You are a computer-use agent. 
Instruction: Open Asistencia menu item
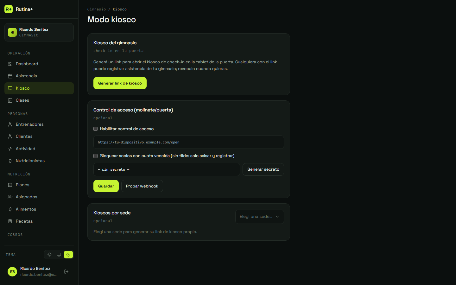[39, 76]
